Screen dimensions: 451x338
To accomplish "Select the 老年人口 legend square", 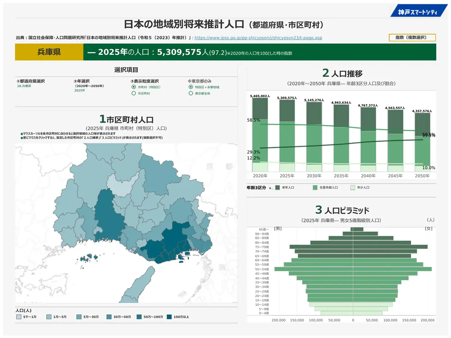I will click(278, 187).
